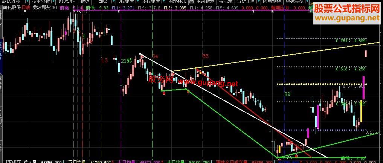Open the 备忘录 memo button
This screenshot has height=163, width=383.
[x=226, y=2]
